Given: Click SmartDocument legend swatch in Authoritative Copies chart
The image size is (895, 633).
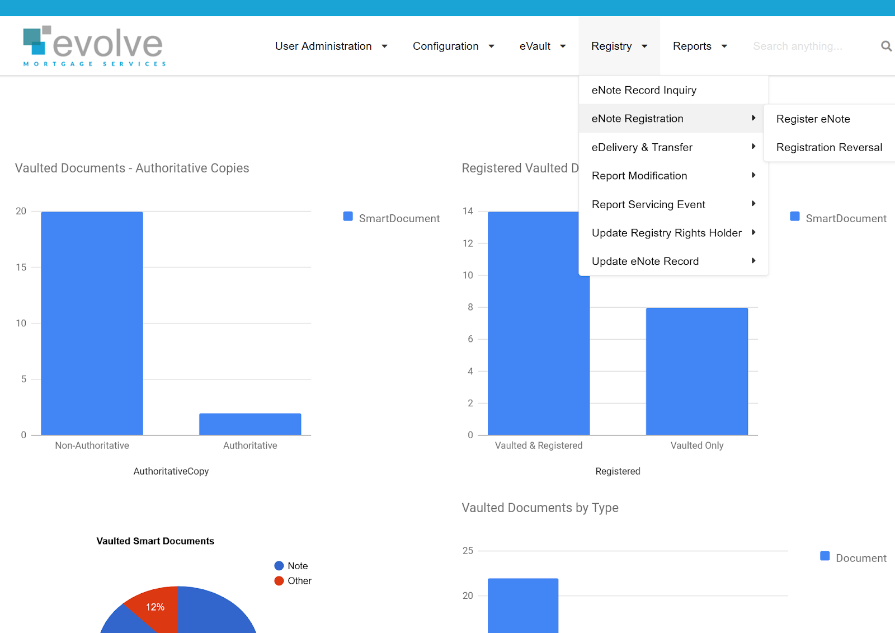Looking at the screenshot, I should tap(348, 217).
